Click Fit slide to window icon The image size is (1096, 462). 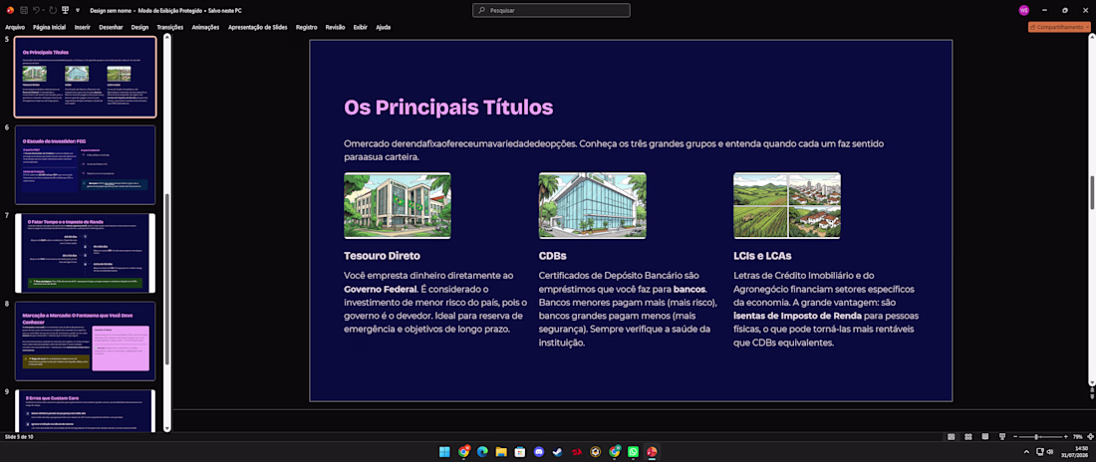pos(1089,437)
